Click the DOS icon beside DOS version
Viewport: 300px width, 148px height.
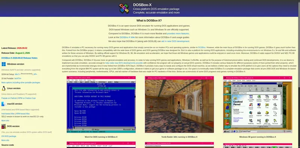pyautogui.click(x=3, y=126)
